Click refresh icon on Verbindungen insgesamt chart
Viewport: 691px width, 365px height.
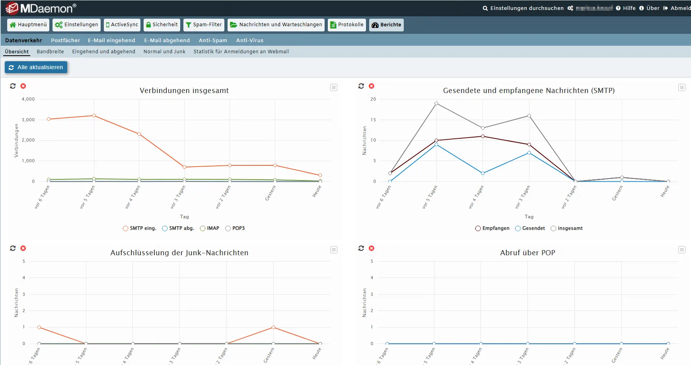coord(13,86)
